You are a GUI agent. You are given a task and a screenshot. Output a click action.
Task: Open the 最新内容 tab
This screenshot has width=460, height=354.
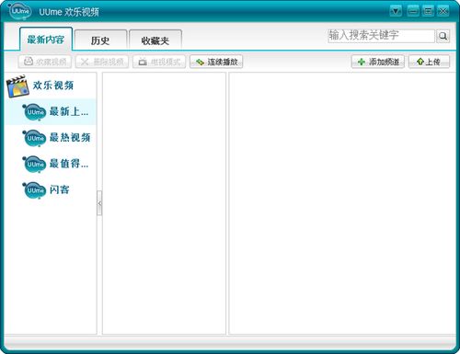(46, 39)
